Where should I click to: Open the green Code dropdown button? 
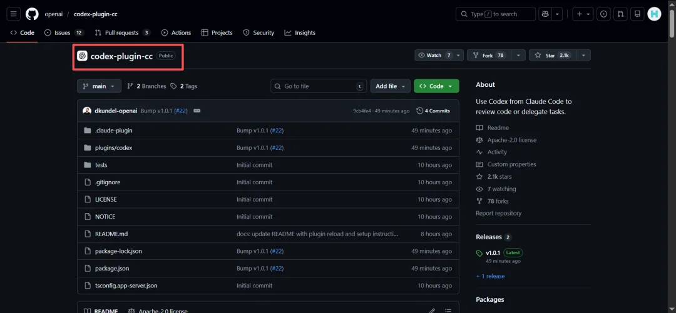436,86
